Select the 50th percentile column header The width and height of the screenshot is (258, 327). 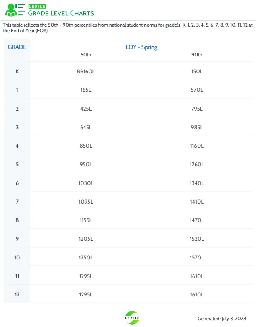tap(86, 55)
